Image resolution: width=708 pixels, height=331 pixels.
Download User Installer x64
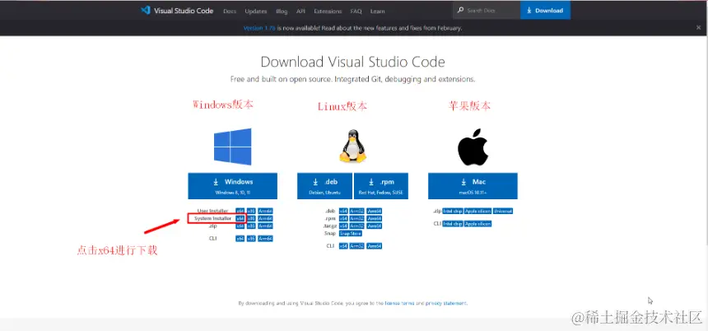240,212
